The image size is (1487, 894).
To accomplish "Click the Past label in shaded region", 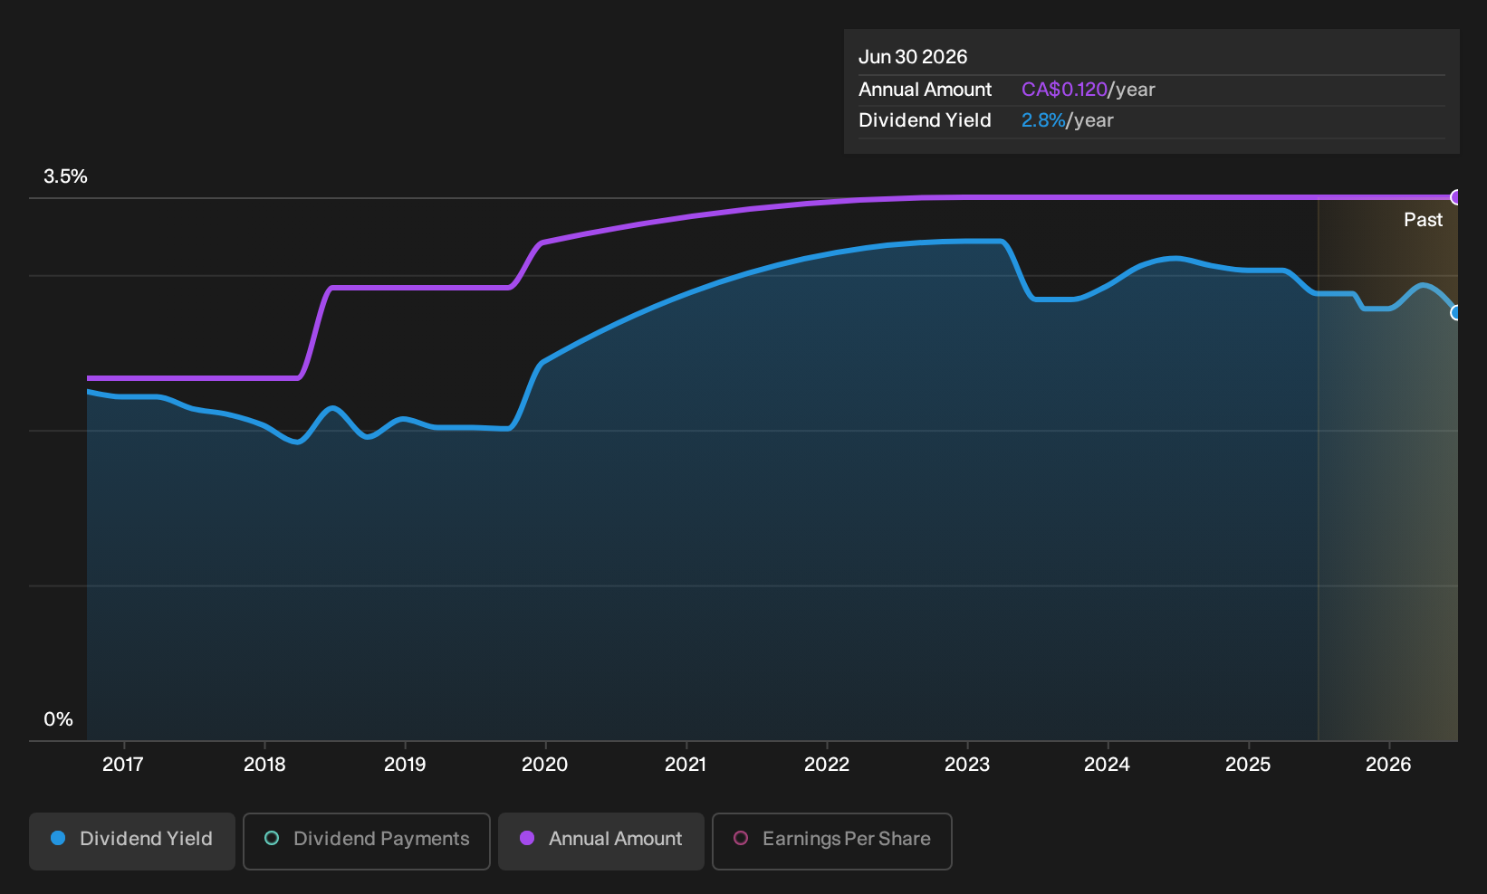I will pyautogui.click(x=1424, y=220).
